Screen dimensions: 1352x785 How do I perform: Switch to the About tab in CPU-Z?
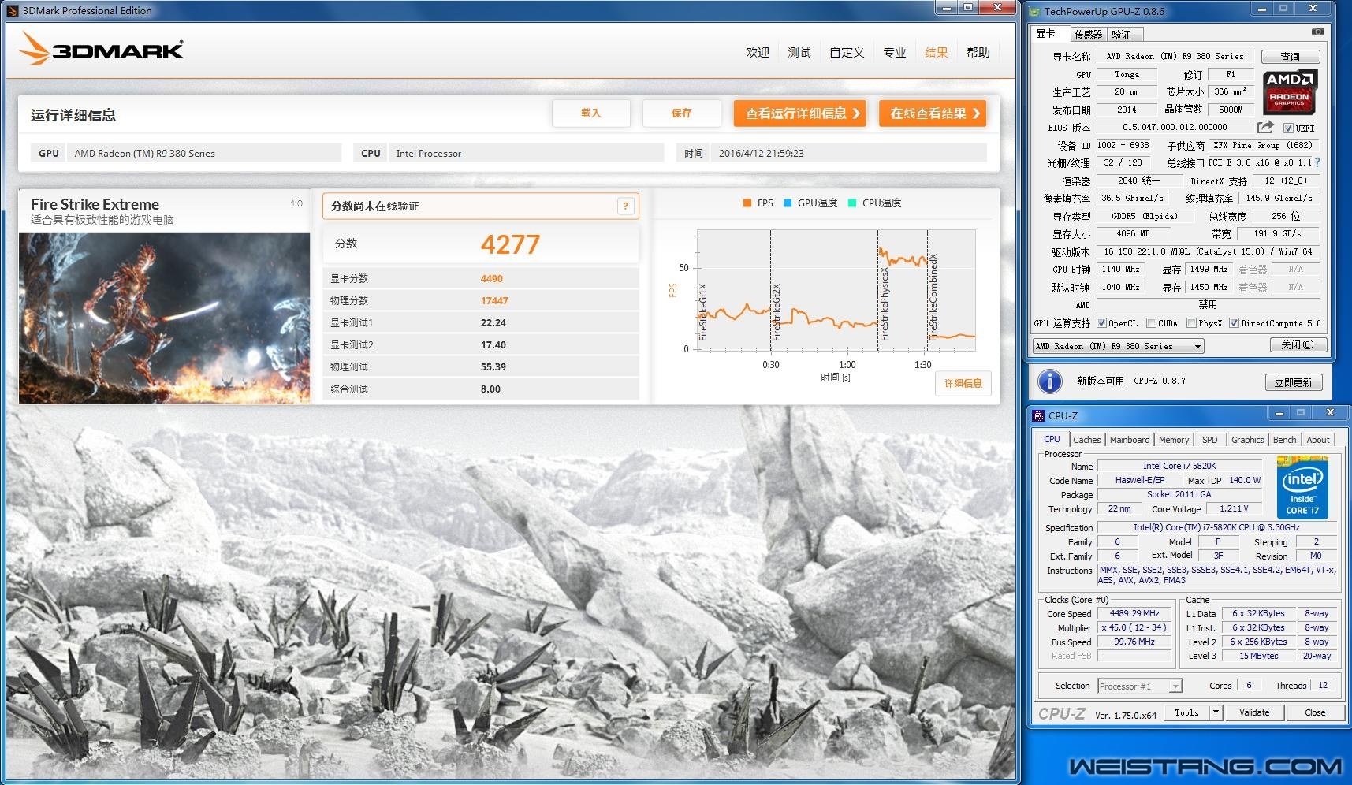coord(1318,440)
